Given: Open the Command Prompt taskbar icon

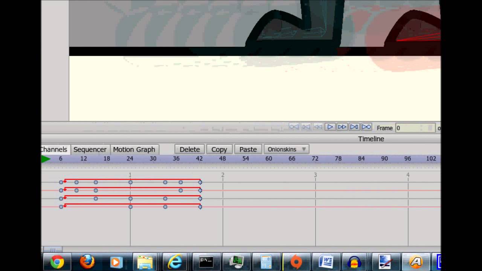Looking at the screenshot, I should point(206,262).
